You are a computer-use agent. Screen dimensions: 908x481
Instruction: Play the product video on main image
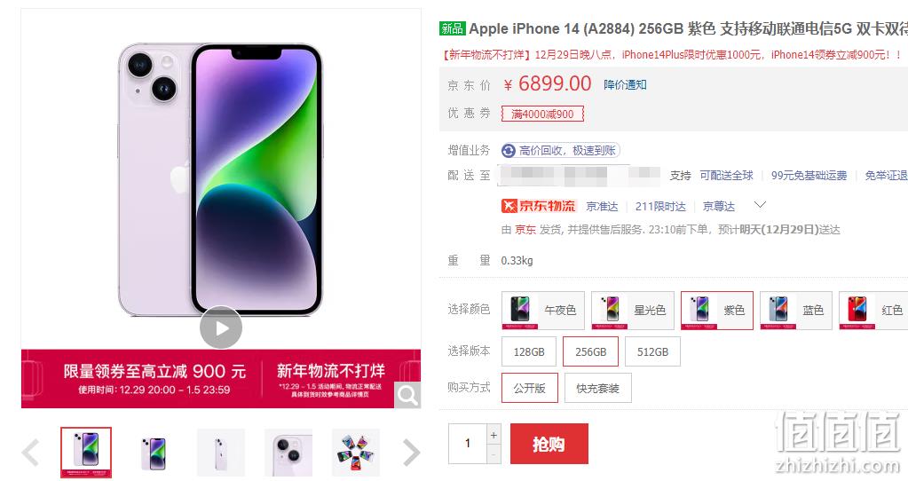221,327
